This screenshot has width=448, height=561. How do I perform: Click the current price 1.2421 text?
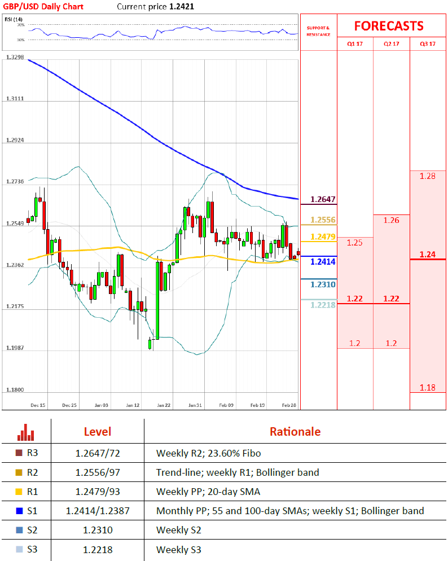pos(156,7)
